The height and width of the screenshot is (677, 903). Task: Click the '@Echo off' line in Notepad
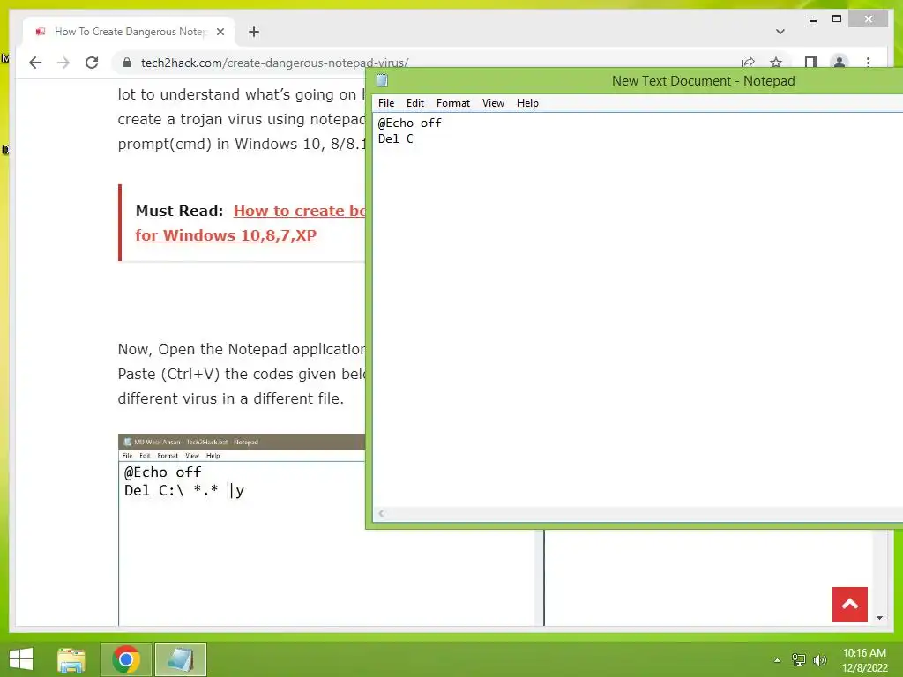click(x=409, y=123)
